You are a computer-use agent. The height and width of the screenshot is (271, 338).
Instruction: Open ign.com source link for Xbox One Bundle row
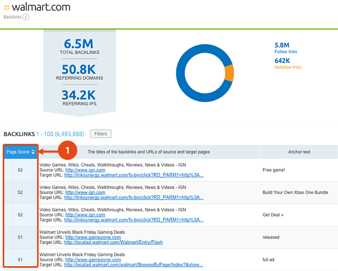(x=85, y=192)
